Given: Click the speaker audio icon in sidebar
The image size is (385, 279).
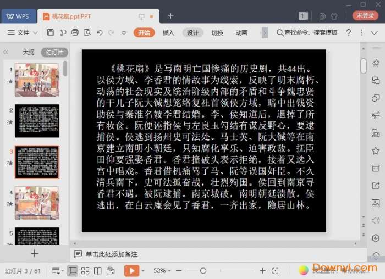Looking at the screenshot, I should pyautogui.click(x=376, y=221).
